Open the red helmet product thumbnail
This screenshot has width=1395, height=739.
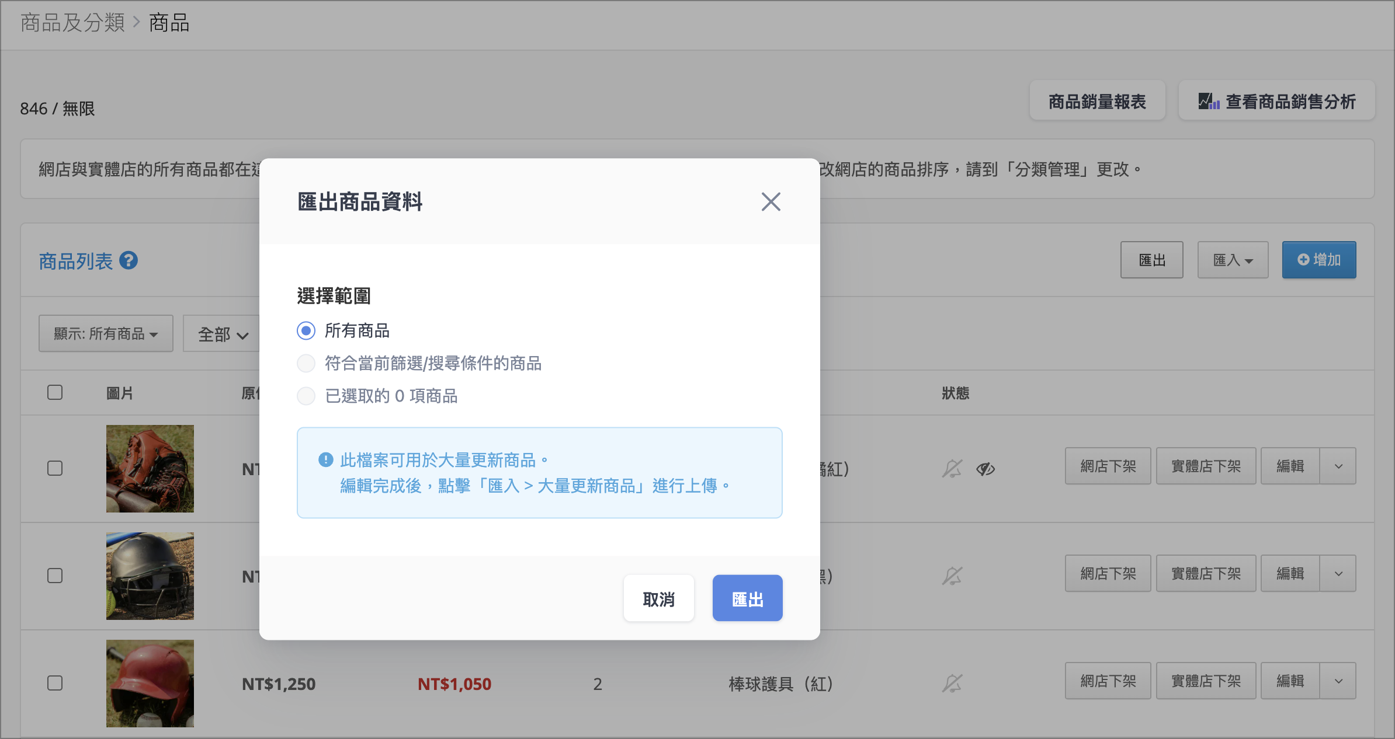point(150,684)
